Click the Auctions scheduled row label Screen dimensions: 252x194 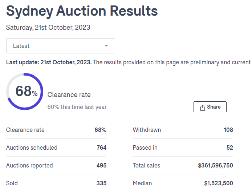click(x=32, y=147)
